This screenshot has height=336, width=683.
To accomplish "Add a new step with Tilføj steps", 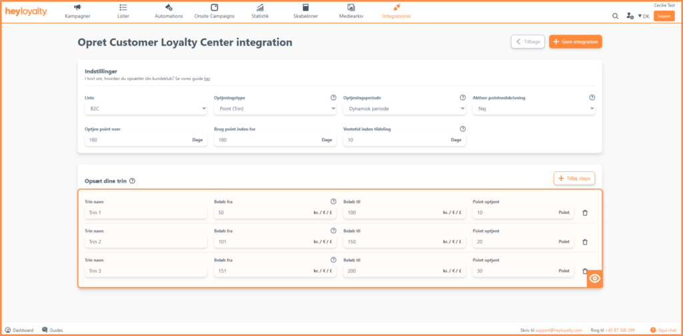I will (x=574, y=179).
